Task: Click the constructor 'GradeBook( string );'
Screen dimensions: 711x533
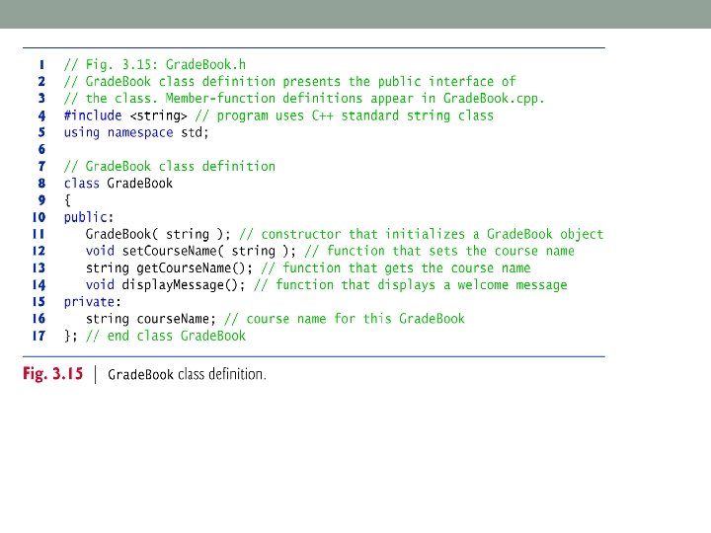Action: (x=158, y=234)
